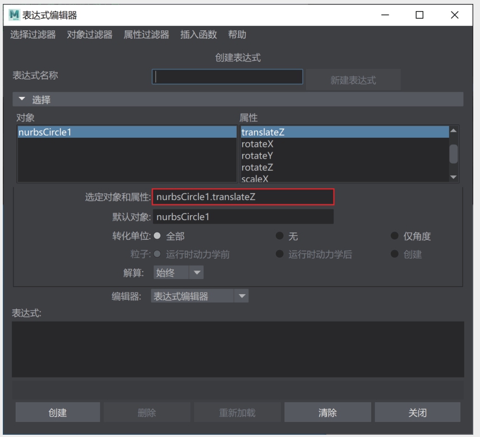Click the 关闭 button
Viewport: 480px width, 437px height.
pos(417,413)
